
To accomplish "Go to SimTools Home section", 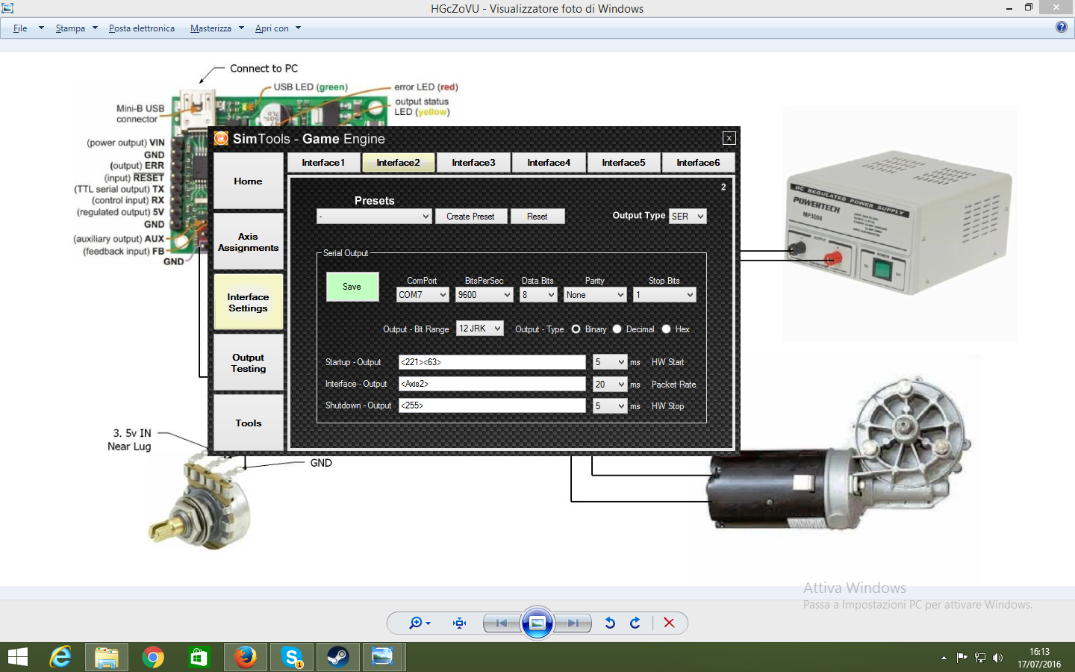I will (249, 181).
